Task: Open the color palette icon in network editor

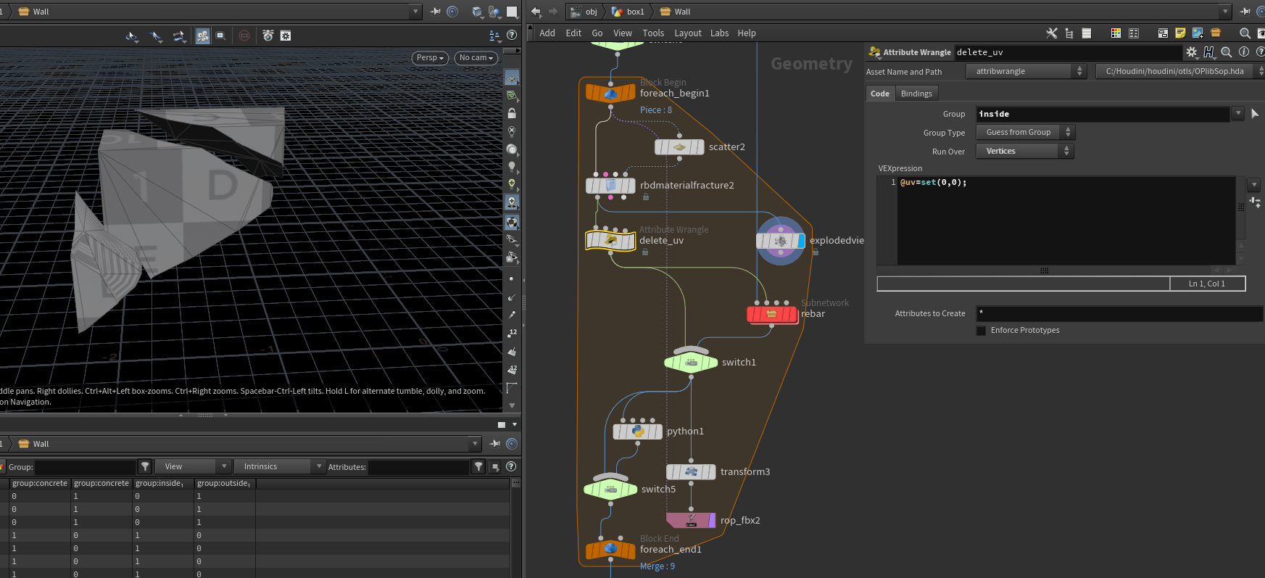Action: click(1116, 33)
